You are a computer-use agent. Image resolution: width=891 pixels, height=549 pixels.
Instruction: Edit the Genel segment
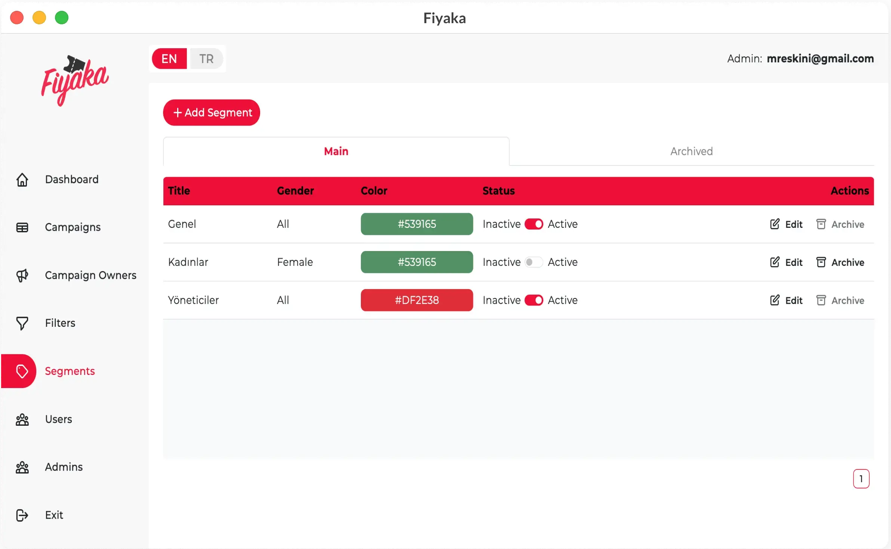click(x=786, y=224)
